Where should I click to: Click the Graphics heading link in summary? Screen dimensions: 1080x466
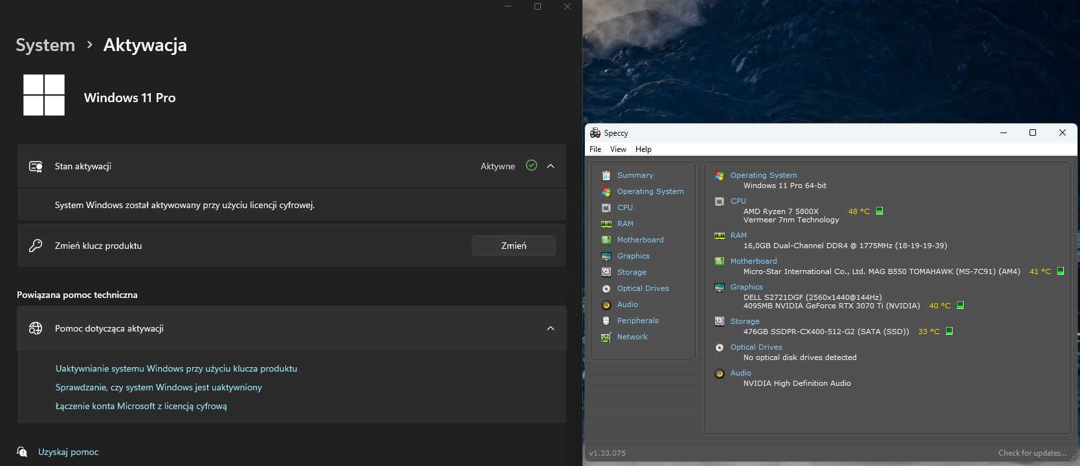[x=746, y=287]
